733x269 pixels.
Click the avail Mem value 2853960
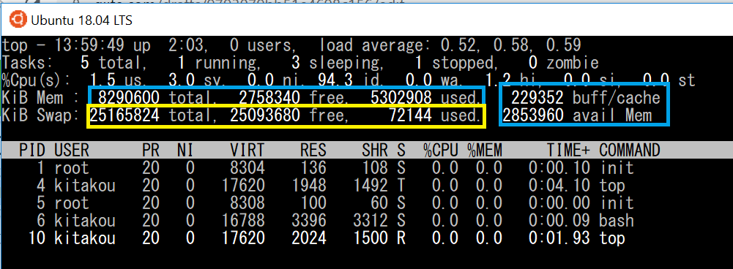(x=533, y=115)
